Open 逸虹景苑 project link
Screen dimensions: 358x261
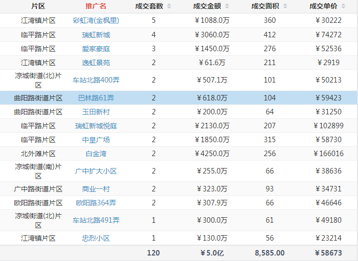point(96,63)
